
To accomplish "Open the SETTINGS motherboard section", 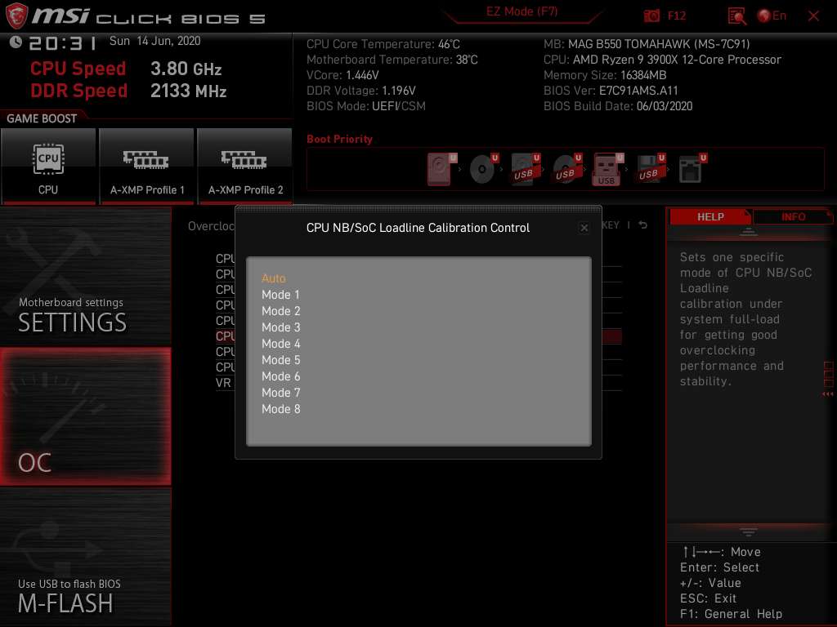I will tap(85, 276).
